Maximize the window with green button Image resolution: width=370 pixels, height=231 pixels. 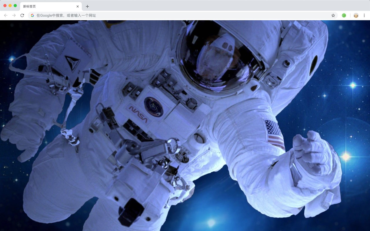tap(15, 5)
